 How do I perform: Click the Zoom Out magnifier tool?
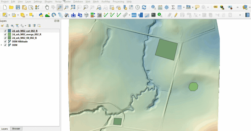tap(66, 7)
